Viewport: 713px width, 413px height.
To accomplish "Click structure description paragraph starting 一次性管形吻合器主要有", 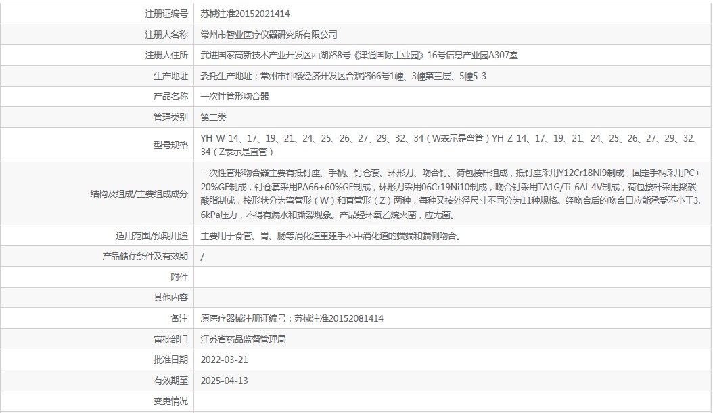I will pyautogui.click(x=451, y=194).
